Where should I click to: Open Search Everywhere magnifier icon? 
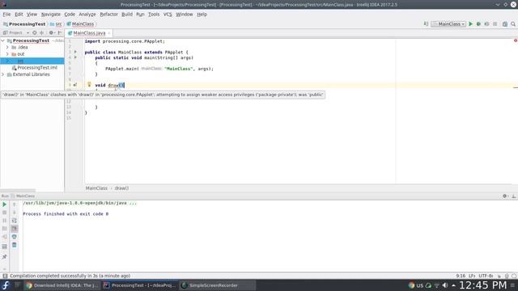[x=513, y=23]
